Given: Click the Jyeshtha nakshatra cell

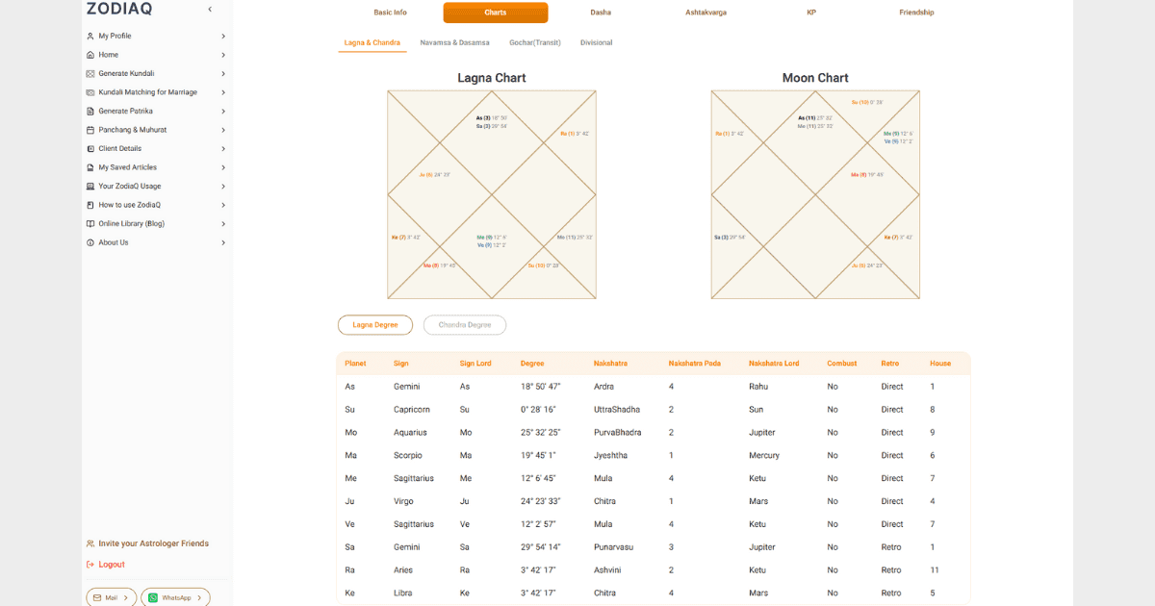Looking at the screenshot, I should pyautogui.click(x=611, y=456).
